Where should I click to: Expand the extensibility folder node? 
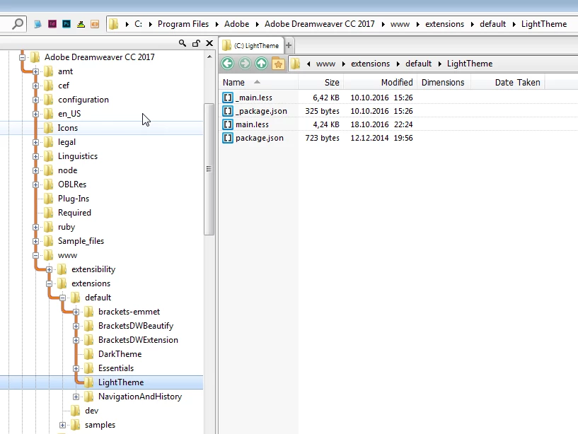point(49,270)
